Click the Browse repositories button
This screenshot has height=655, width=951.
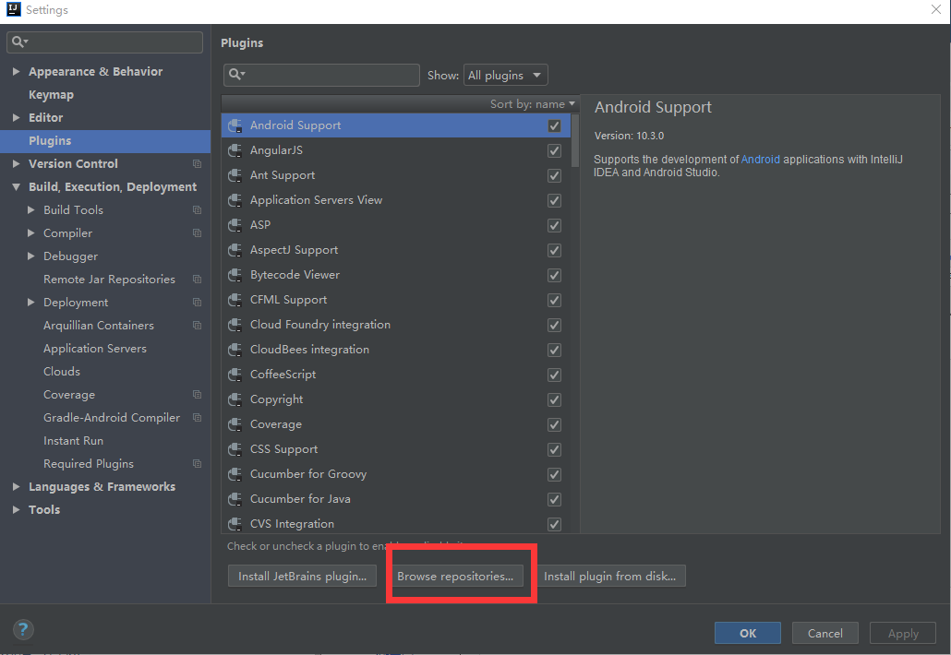click(455, 577)
